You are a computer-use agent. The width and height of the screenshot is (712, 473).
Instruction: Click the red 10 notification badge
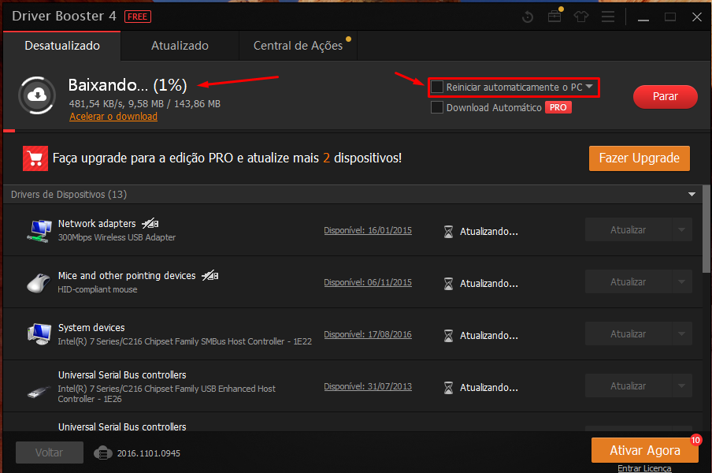[x=695, y=440]
